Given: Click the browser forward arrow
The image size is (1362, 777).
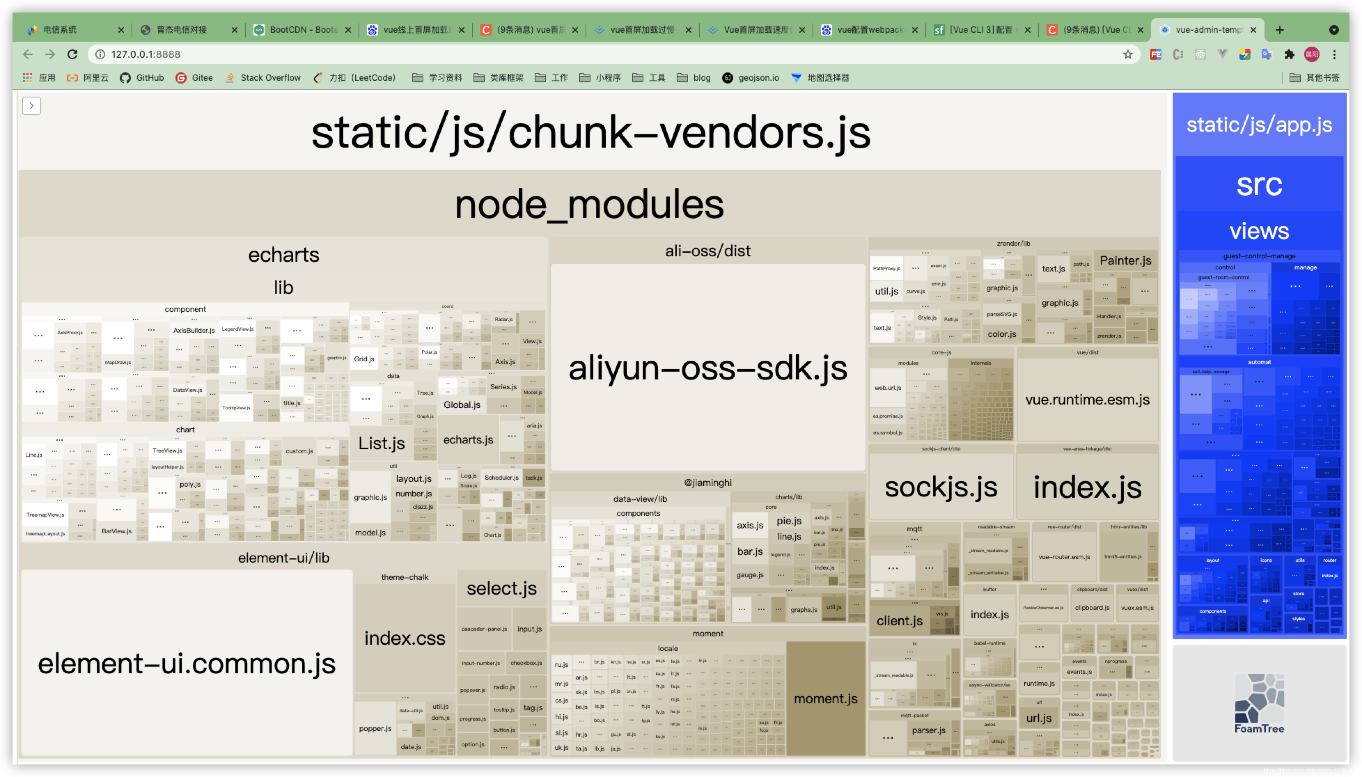Looking at the screenshot, I should (x=50, y=54).
